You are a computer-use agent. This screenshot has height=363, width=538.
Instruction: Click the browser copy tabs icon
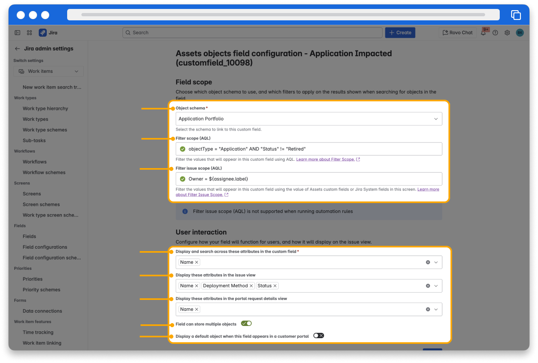pyautogui.click(x=516, y=15)
